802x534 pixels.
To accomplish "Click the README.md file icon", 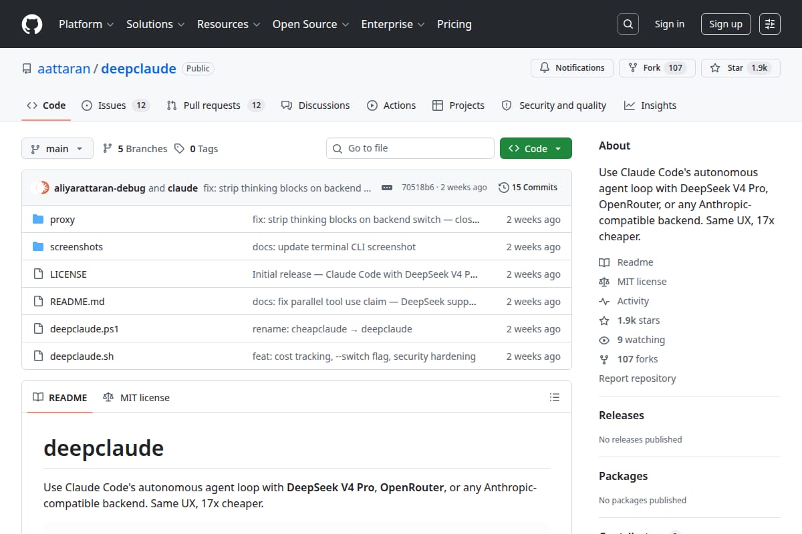I will coord(38,302).
